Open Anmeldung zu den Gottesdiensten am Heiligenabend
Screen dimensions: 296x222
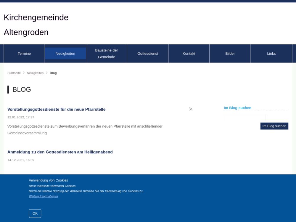(60, 152)
